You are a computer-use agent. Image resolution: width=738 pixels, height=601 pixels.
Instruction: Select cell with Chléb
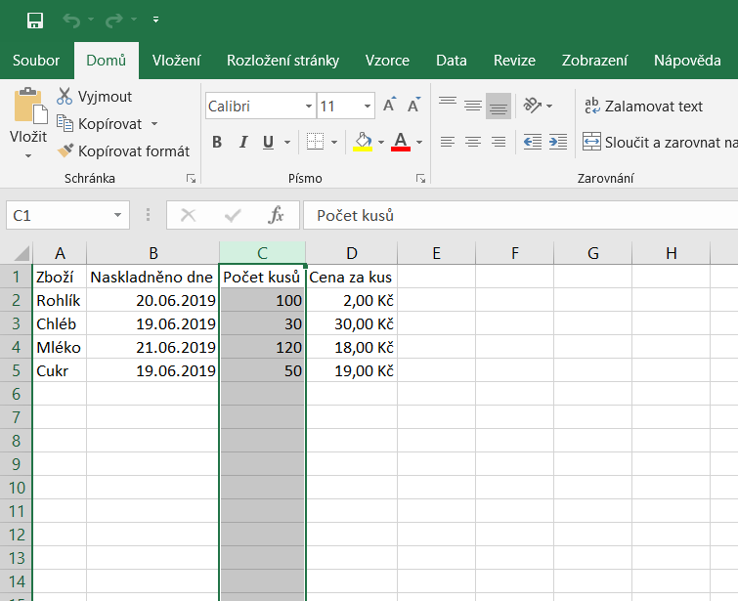tap(60, 323)
